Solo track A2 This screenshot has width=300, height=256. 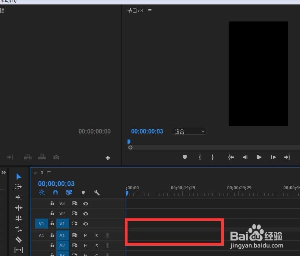pos(97,245)
